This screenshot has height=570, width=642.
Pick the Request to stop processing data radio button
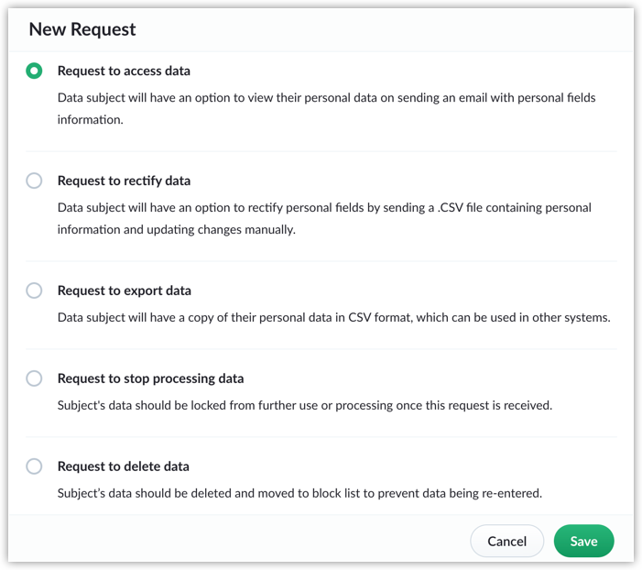click(34, 378)
